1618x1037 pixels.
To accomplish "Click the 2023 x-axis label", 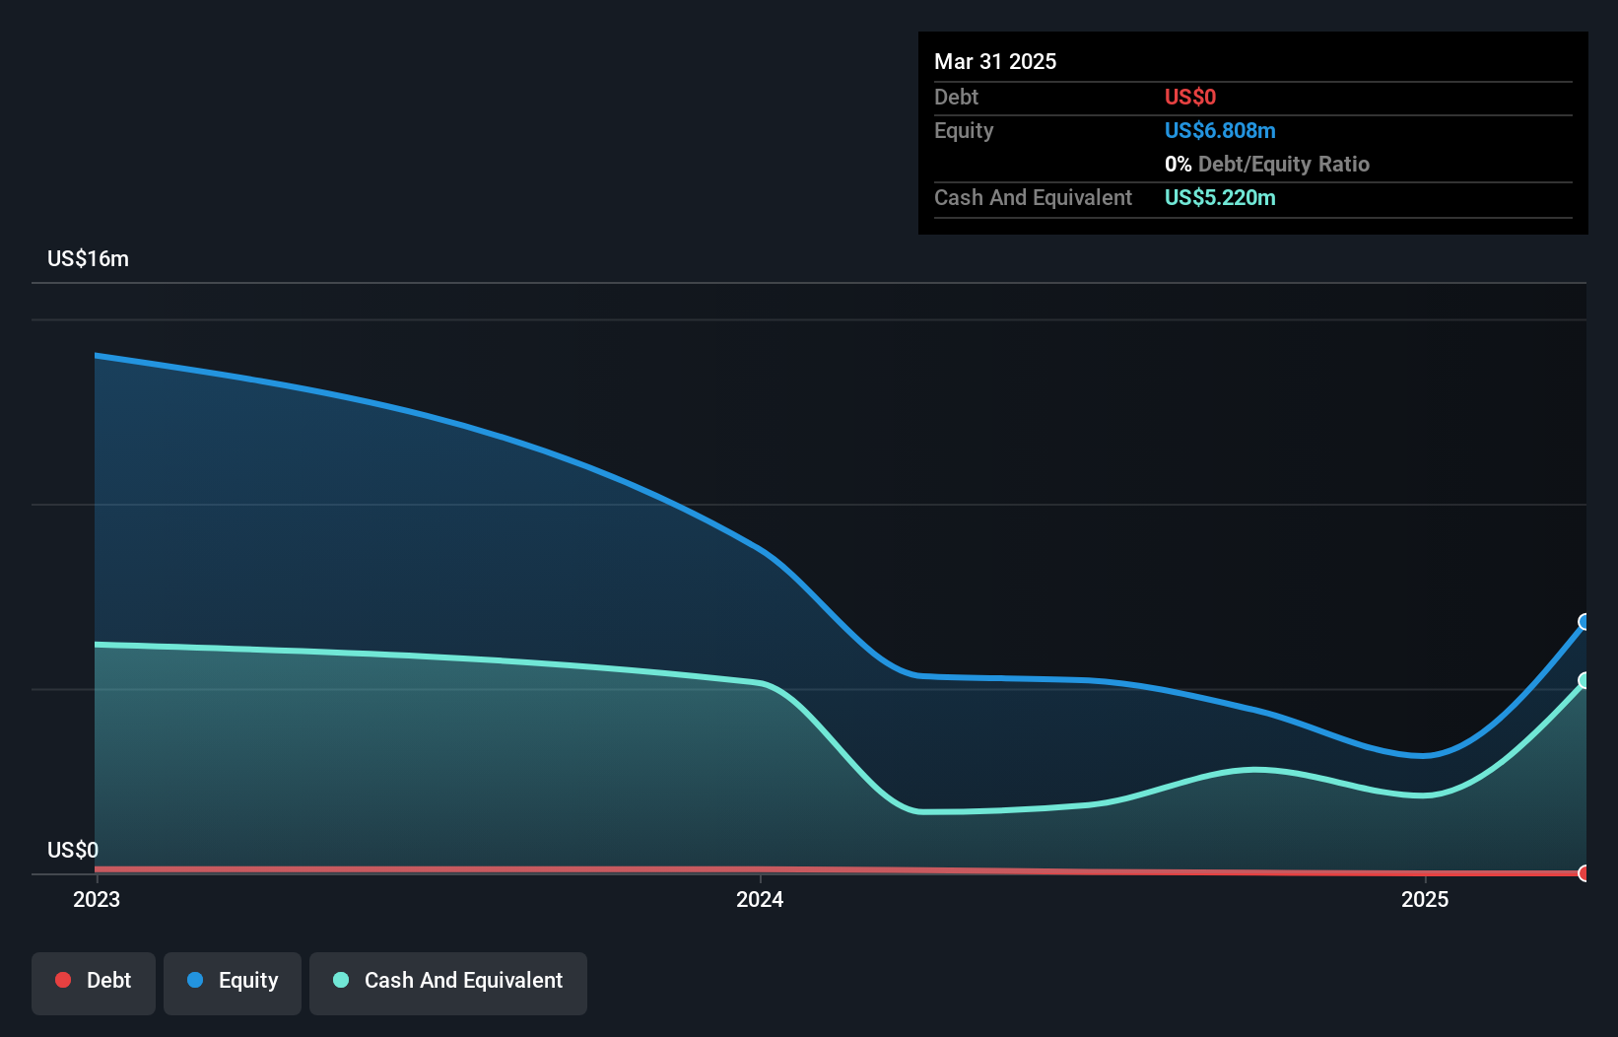I will [x=97, y=899].
